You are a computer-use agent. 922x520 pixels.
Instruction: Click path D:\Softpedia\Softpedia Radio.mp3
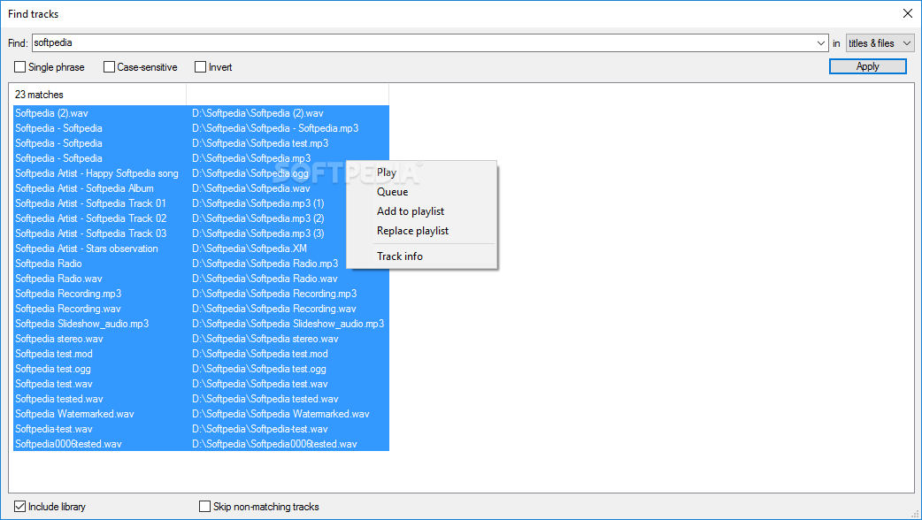coord(265,264)
